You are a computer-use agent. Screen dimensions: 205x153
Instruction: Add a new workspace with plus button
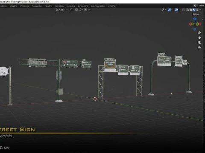click(x=118, y=6)
